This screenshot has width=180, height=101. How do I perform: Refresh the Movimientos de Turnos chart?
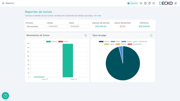[x=85, y=35]
